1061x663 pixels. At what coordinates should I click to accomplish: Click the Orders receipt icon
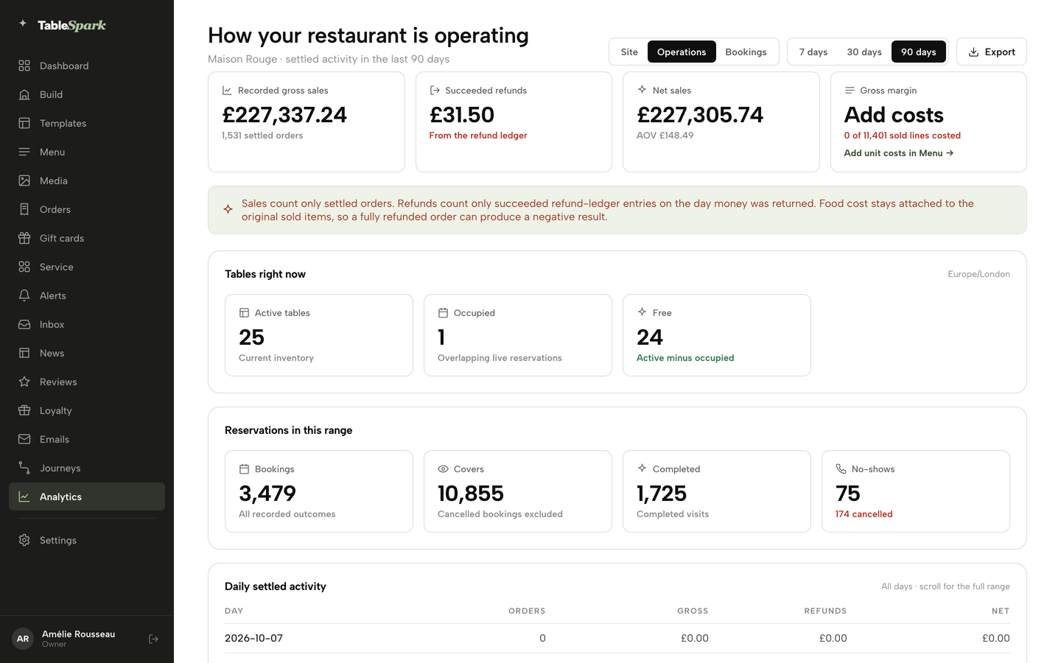pos(24,209)
